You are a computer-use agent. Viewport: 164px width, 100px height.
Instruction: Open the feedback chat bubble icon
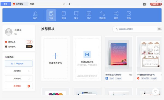(156, 92)
